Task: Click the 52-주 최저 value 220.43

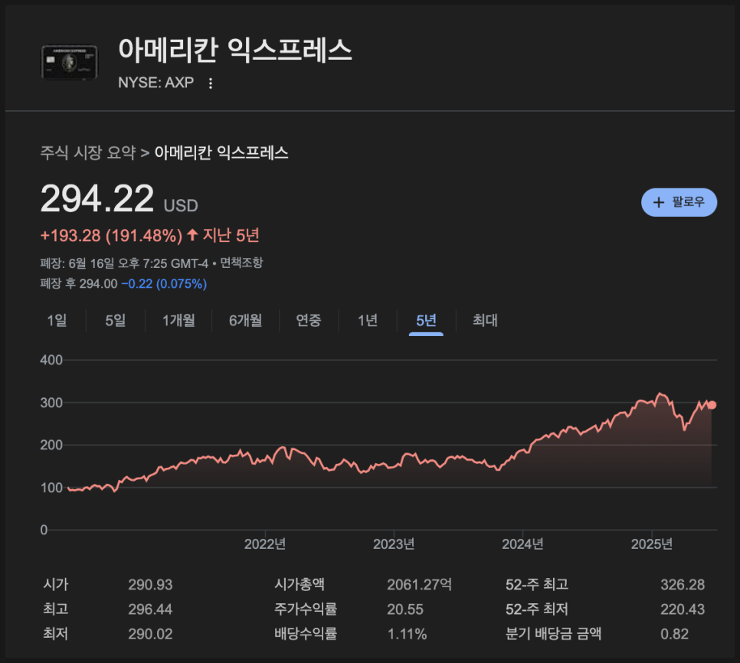Action: tap(683, 609)
